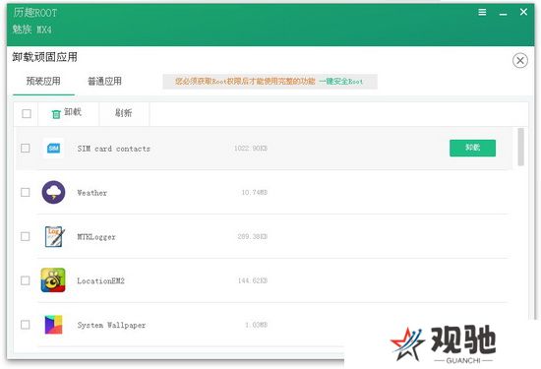Click green uninstall button for SIM card contacts
541x369 pixels.
(472, 148)
